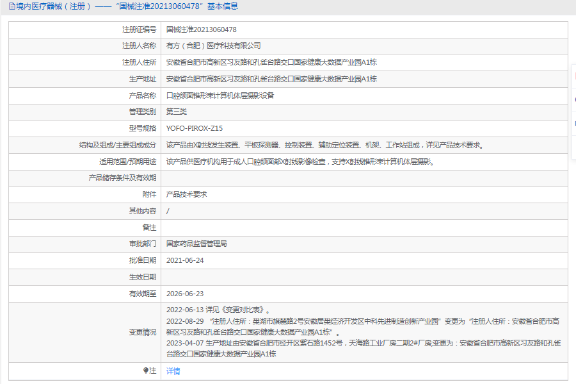Screen dimensions: 576x384
Task: Click the lightbulb icon beside 注
Action: click(146, 371)
